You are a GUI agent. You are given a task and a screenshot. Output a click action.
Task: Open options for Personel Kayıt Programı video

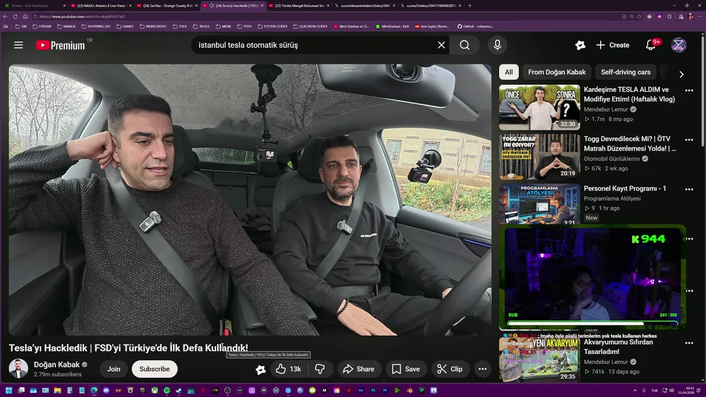click(x=689, y=190)
